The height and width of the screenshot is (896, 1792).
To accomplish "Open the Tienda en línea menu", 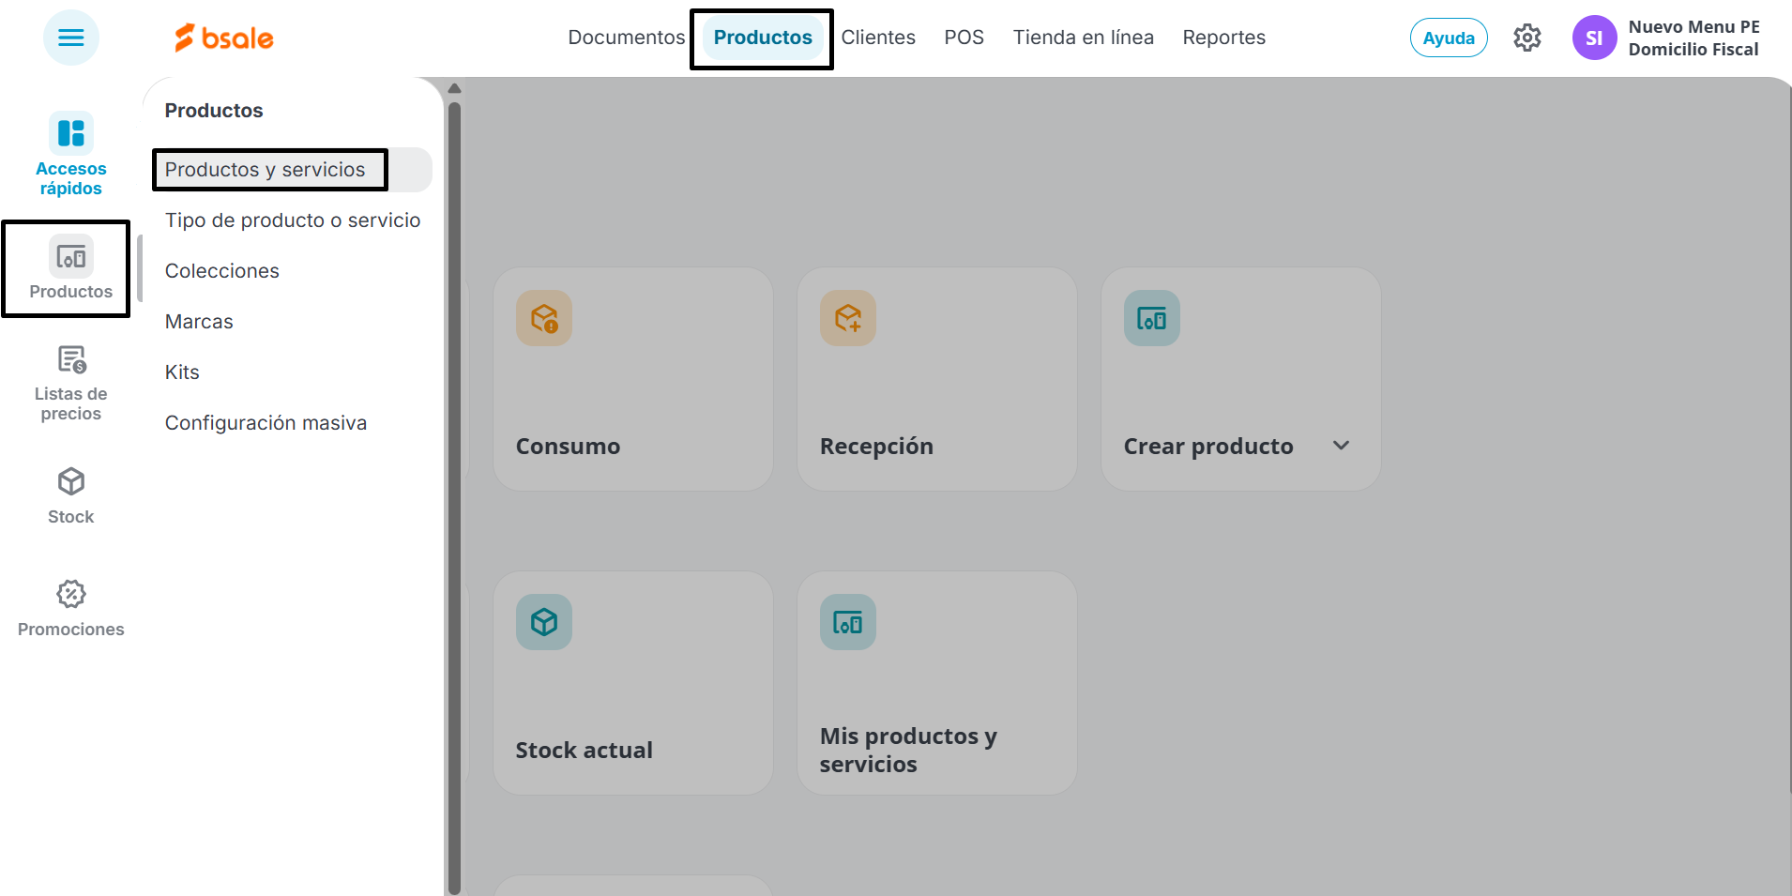I will (x=1084, y=38).
